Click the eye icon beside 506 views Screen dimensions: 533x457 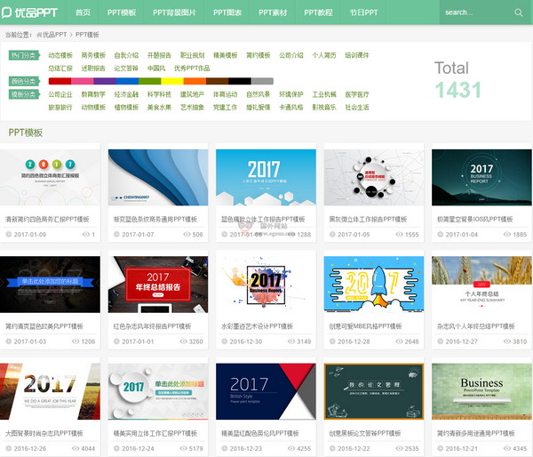point(187,234)
